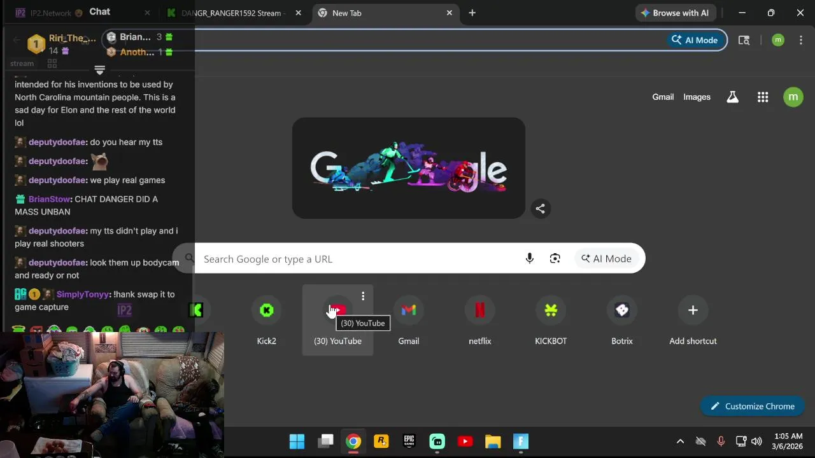815x458 pixels.
Task: Switch to DANGR_RANGER1592 Stream tab
Action: tap(233, 13)
